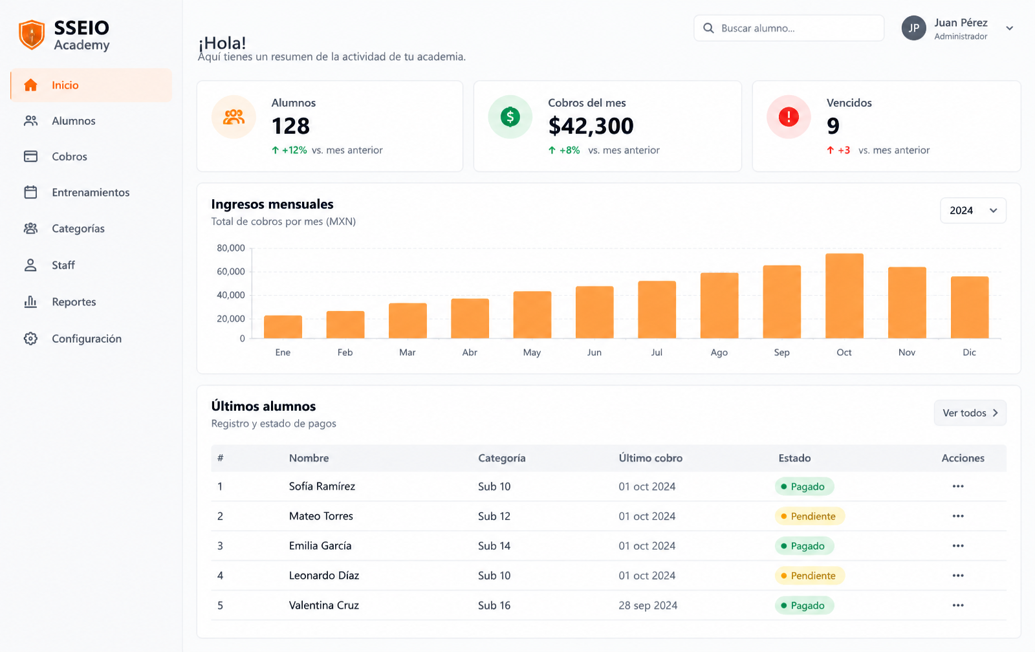Click the group icon beside Categorías
The width and height of the screenshot is (1035, 652).
pyautogui.click(x=30, y=228)
